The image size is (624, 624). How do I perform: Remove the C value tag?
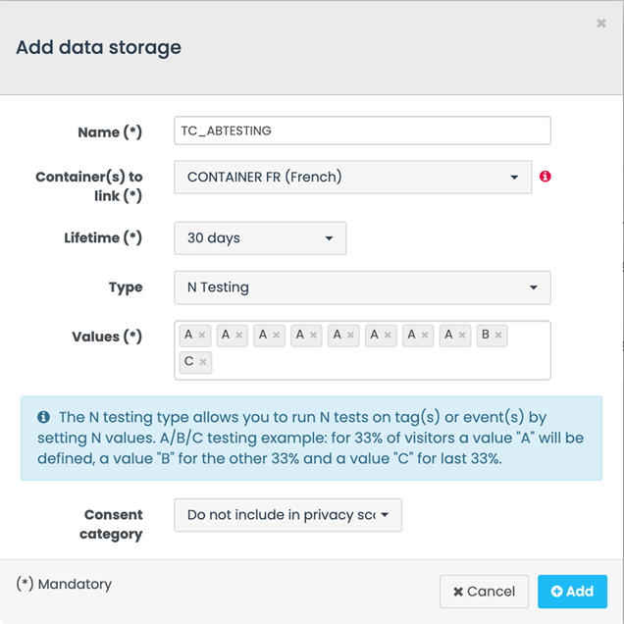click(x=203, y=362)
